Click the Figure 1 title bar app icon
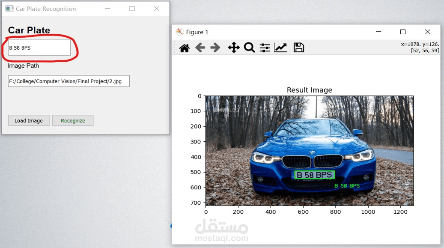This screenshot has width=444, height=248. tap(179, 32)
